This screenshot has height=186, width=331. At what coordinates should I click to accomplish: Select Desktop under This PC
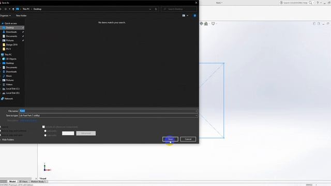coord(10,63)
